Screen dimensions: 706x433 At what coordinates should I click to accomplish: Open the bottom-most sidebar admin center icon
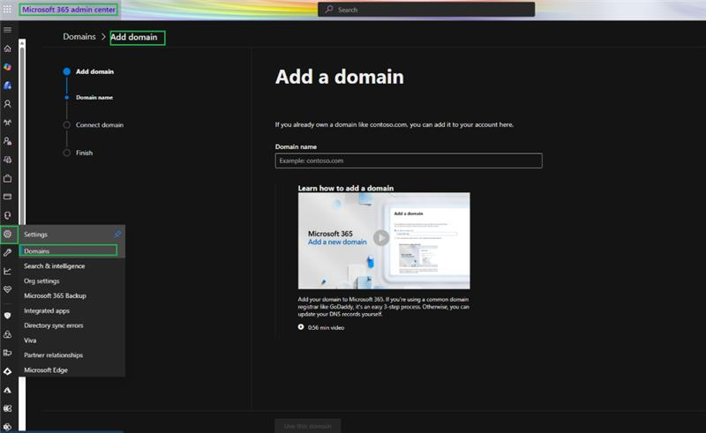(x=8, y=426)
